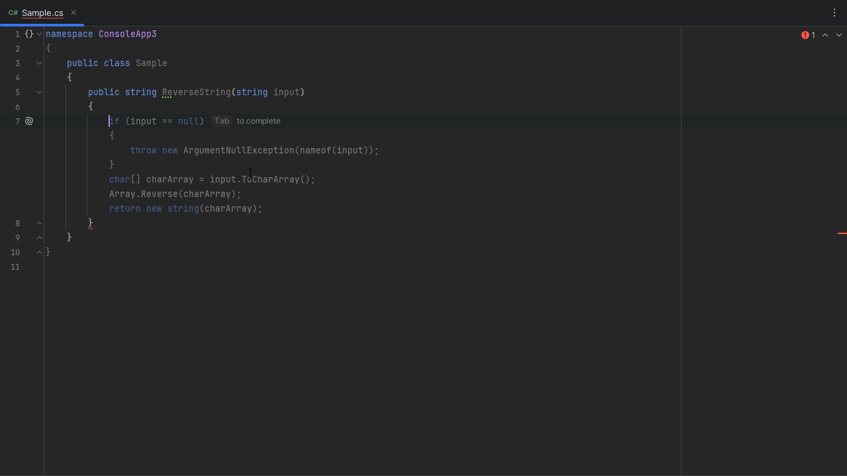Click line number 11 in the gutter

(15, 267)
